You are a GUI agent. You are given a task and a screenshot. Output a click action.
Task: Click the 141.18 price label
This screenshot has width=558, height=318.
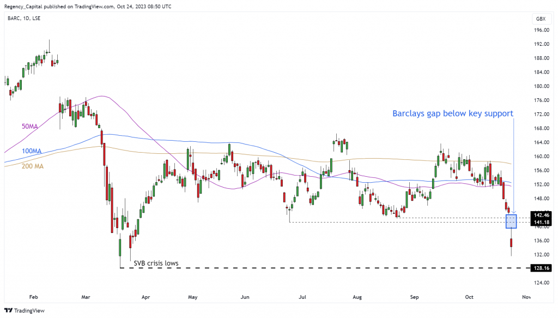541,223
